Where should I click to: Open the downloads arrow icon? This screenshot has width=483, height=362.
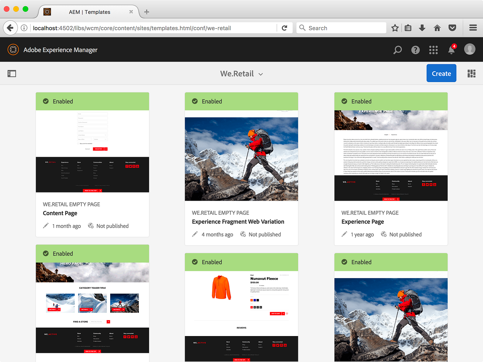point(422,28)
